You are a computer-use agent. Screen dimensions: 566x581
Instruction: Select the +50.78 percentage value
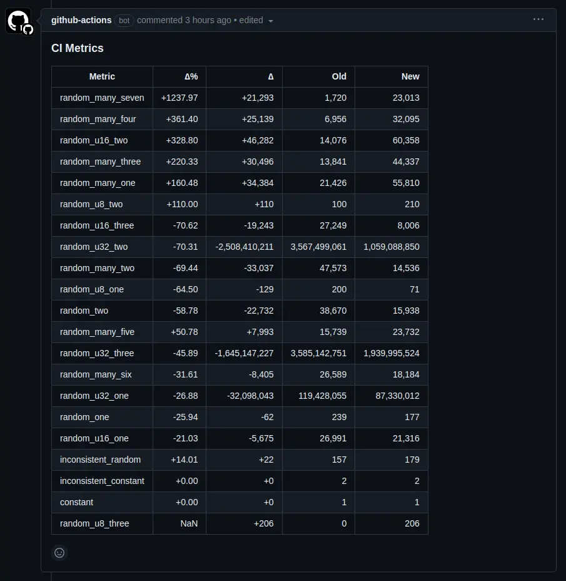coord(184,332)
